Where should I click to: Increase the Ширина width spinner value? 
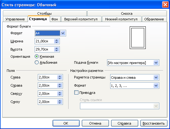coord(56,40)
